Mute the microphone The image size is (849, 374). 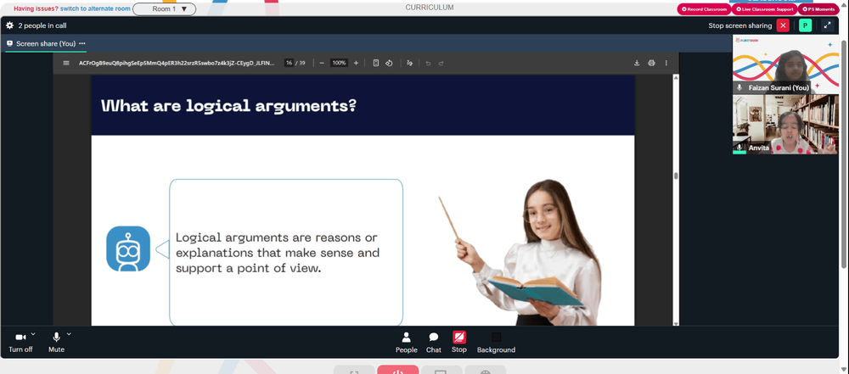click(56, 343)
